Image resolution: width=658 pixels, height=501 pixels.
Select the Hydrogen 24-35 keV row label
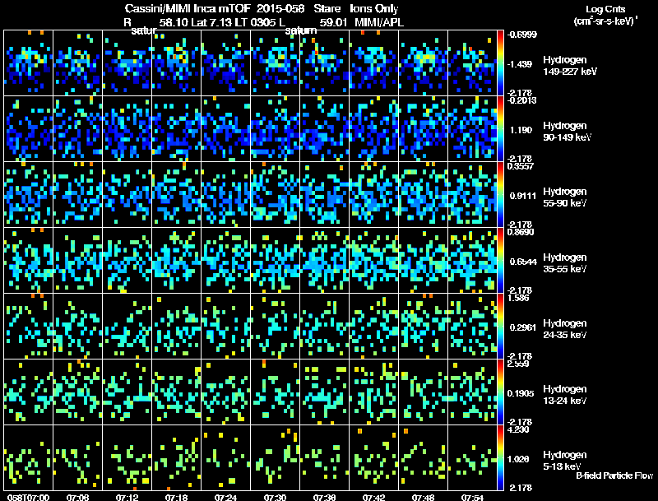pos(565,329)
